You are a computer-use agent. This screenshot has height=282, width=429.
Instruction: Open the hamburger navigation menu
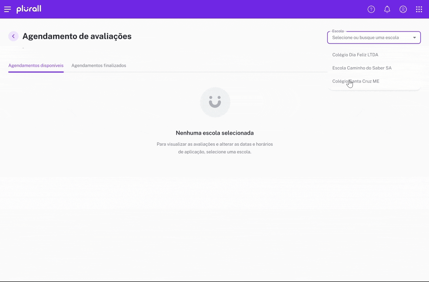8,9
